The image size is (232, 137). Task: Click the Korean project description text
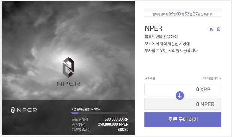[171, 44]
